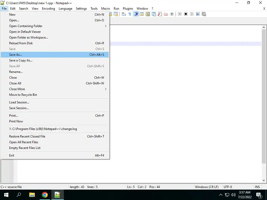Show hidden system tray icons chevron

tap(221, 195)
